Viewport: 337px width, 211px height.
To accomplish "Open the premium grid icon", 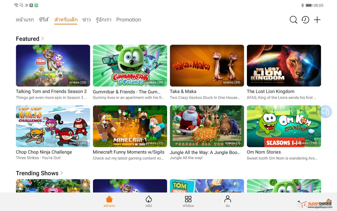I will [188, 199].
